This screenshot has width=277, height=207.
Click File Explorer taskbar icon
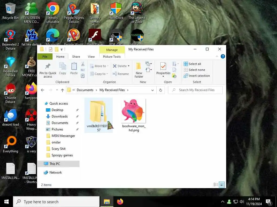(x=107, y=202)
